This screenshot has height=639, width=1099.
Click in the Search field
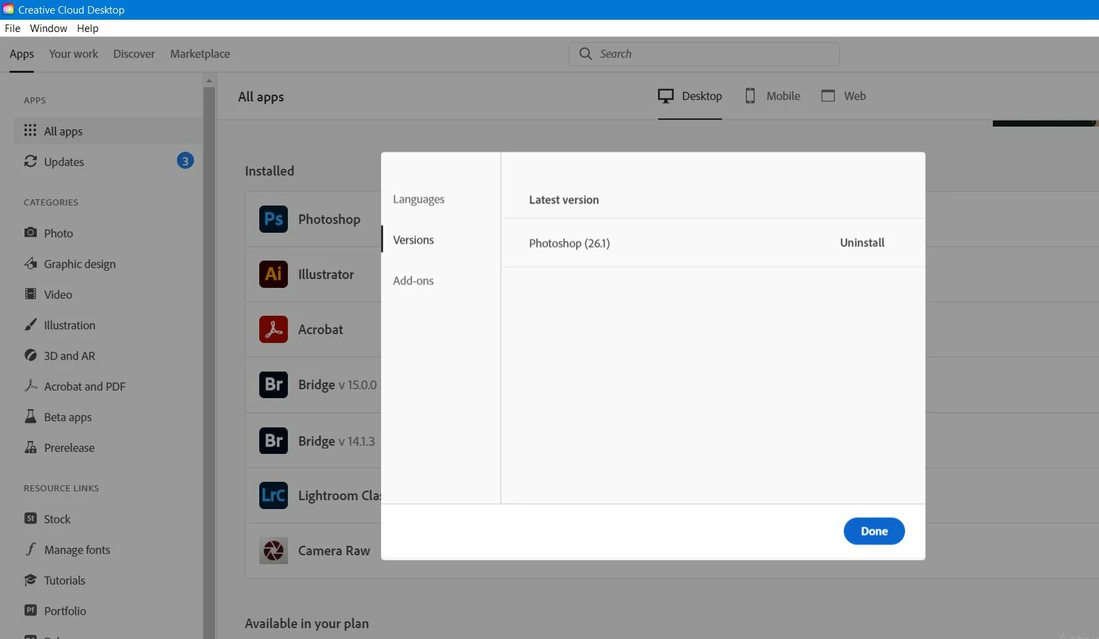[x=704, y=54]
